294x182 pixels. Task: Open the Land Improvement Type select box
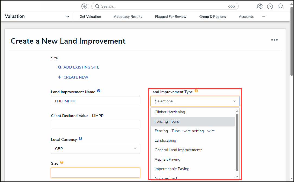[x=195, y=101]
